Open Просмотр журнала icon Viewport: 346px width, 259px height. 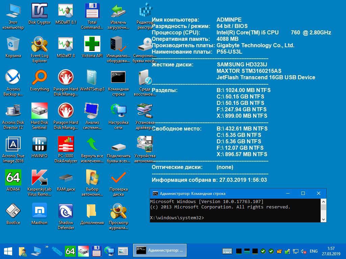pos(118,216)
